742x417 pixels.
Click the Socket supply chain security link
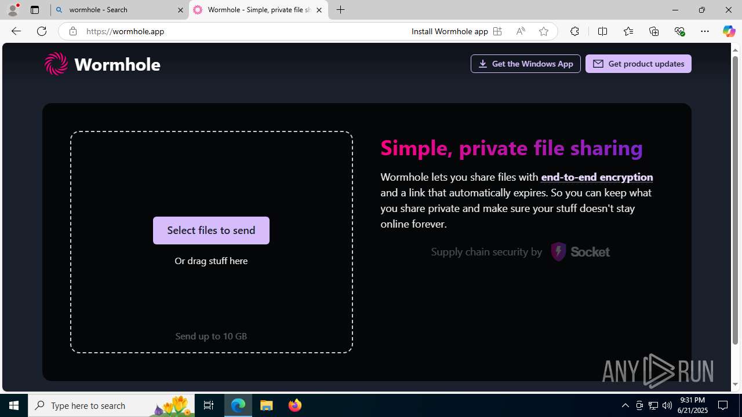[521, 252]
